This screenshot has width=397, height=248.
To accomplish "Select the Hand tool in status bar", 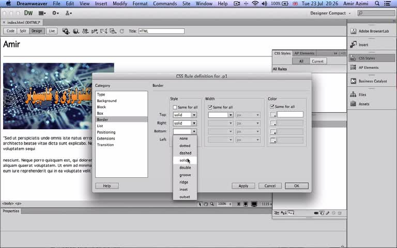I will (206, 204).
